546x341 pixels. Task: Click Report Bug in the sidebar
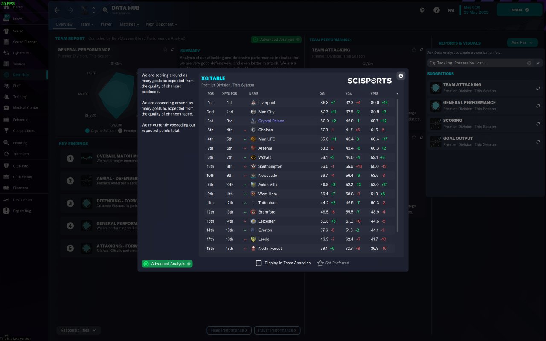[x=22, y=211]
